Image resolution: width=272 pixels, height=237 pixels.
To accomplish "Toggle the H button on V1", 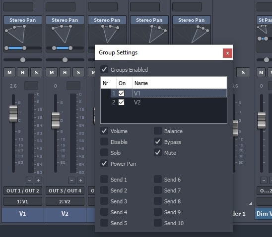I will [23, 72].
